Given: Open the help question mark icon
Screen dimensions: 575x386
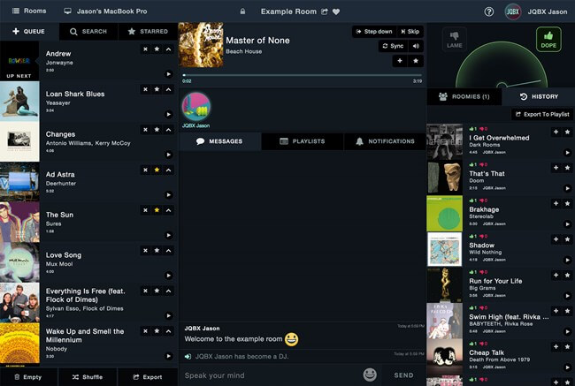Looking at the screenshot, I should [489, 11].
